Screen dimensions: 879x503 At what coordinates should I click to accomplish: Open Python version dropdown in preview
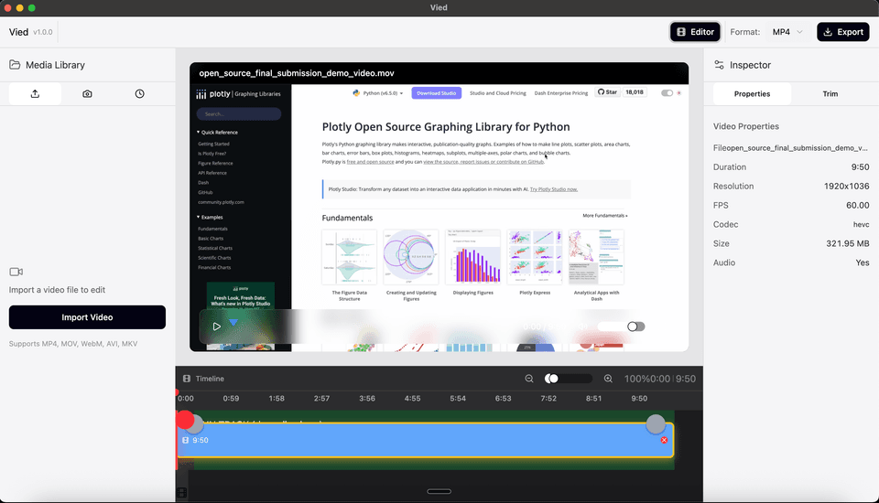click(x=378, y=93)
